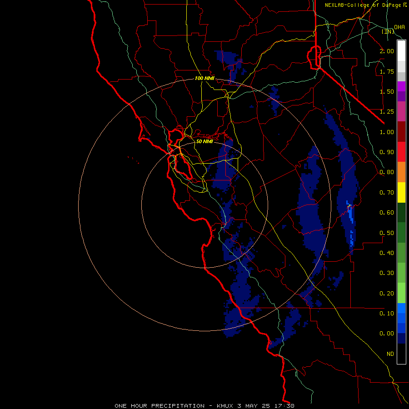This screenshot has height=409, width=409.
Task: Click the 100 NMI range ring label
Action: pos(205,78)
